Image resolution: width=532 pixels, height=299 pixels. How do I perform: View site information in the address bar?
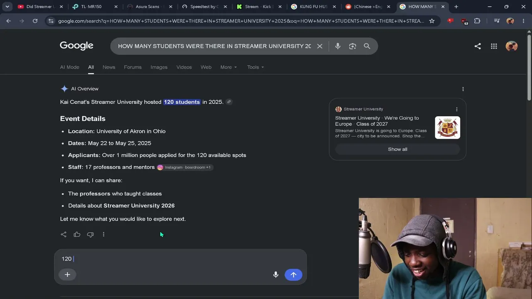point(51,21)
